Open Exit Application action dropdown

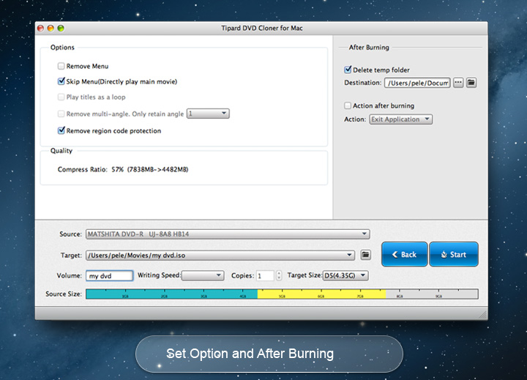(401, 119)
